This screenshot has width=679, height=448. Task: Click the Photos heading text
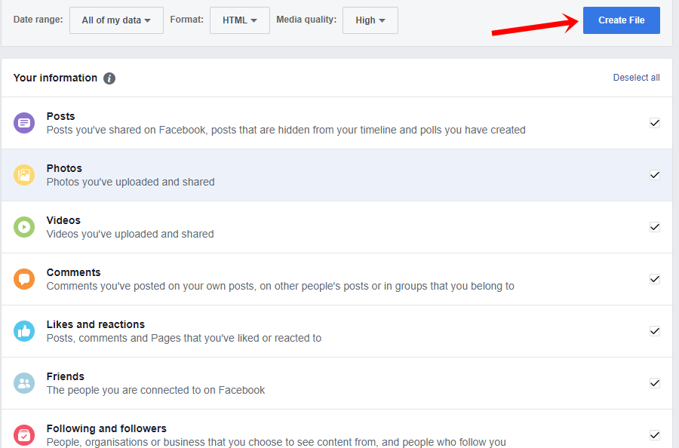pyautogui.click(x=64, y=168)
